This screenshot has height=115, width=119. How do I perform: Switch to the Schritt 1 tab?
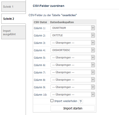tap(13, 7)
